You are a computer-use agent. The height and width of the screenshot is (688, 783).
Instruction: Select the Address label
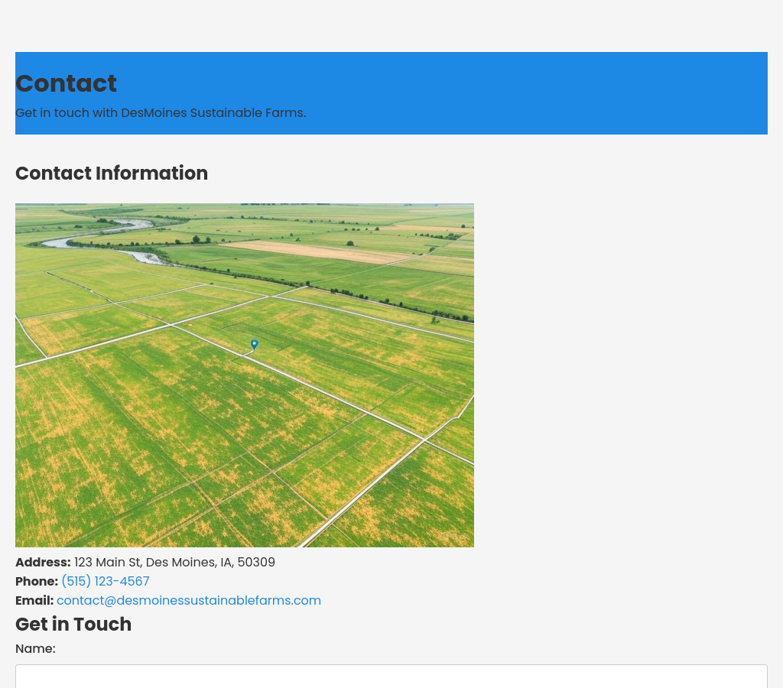point(43,563)
